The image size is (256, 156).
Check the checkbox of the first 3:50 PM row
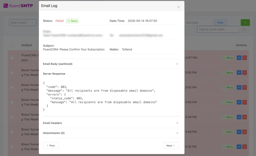coord(12,72)
